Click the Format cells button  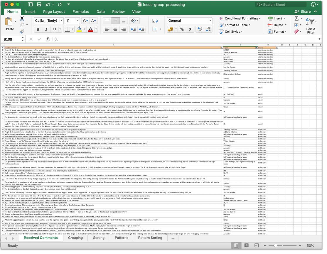277,31
